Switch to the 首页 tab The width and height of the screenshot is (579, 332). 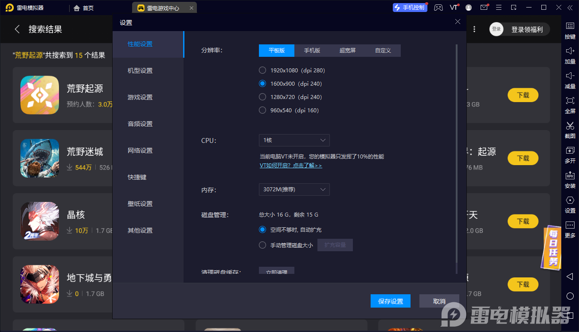pyautogui.click(x=84, y=8)
